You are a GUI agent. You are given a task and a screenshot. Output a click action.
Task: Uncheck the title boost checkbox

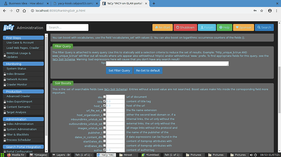click(x=105, y=101)
